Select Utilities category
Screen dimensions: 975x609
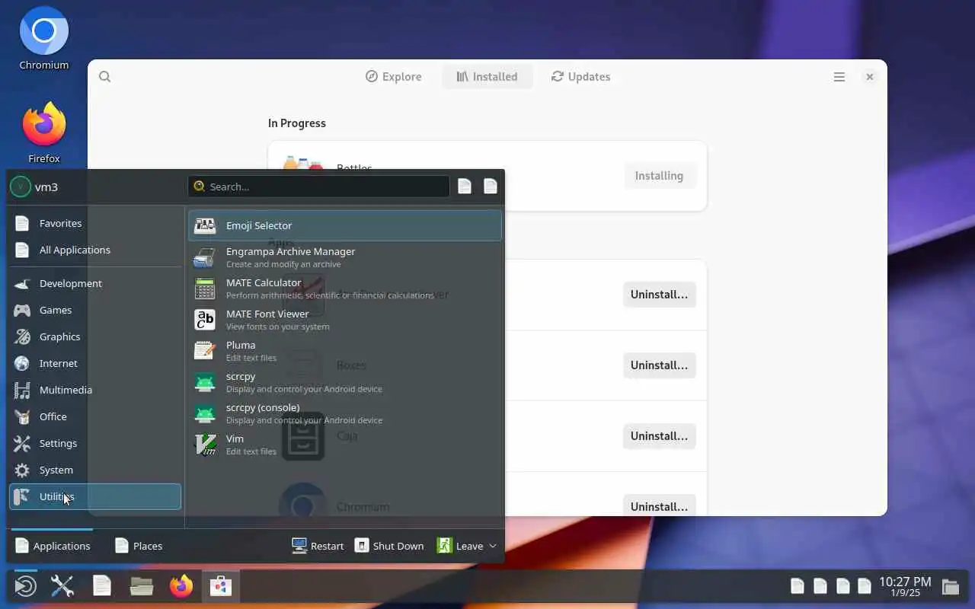pos(95,496)
